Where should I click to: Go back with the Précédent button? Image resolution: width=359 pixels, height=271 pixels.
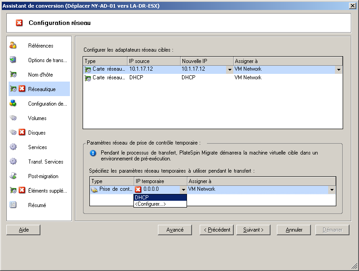coord(217,230)
